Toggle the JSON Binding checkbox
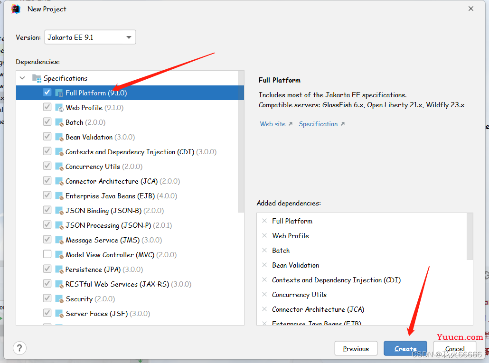The width and height of the screenshot is (489, 363). [x=47, y=210]
